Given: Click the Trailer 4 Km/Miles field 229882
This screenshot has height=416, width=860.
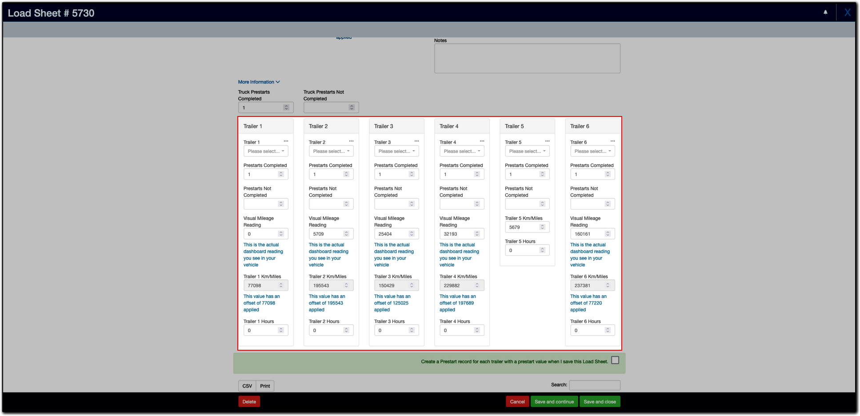Looking at the screenshot, I should pos(462,285).
